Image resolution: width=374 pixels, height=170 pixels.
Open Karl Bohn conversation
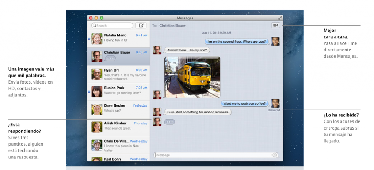[119, 158]
